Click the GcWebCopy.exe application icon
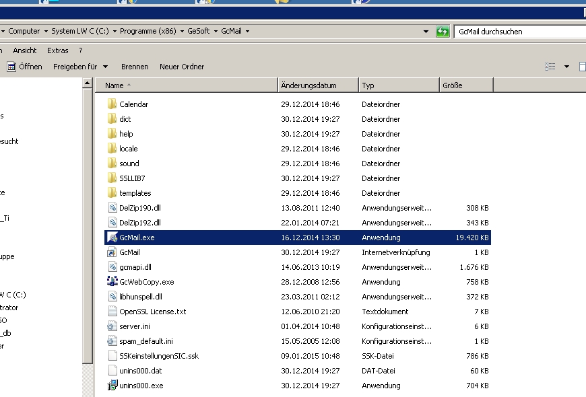 pyautogui.click(x=112, y=281)
